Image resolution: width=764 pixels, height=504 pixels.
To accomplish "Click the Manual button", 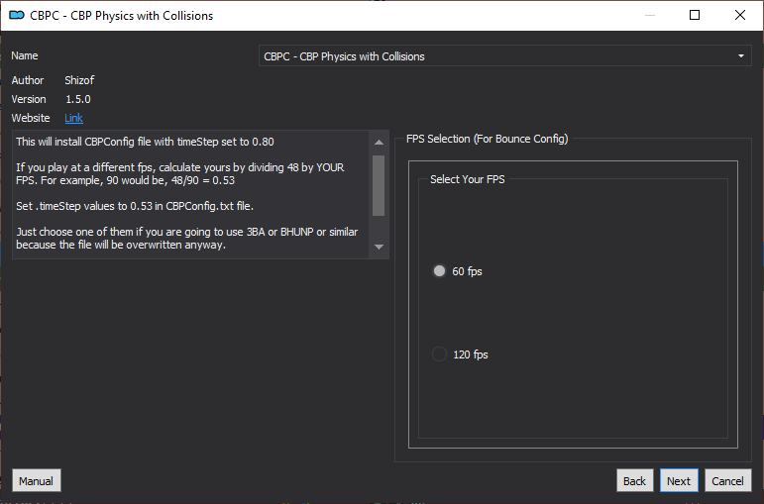I will tap(36, 480).
